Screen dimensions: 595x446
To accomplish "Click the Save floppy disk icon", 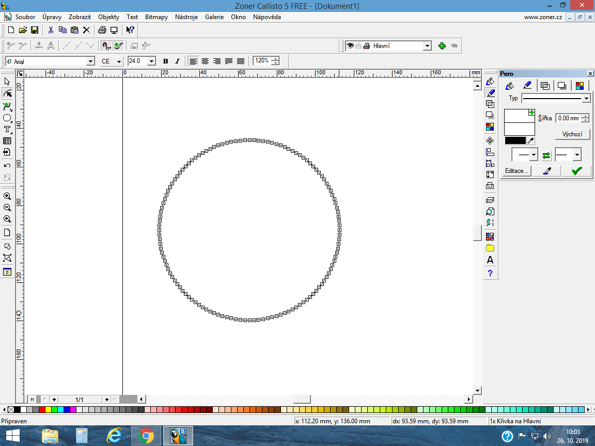I will pos(35,30).
